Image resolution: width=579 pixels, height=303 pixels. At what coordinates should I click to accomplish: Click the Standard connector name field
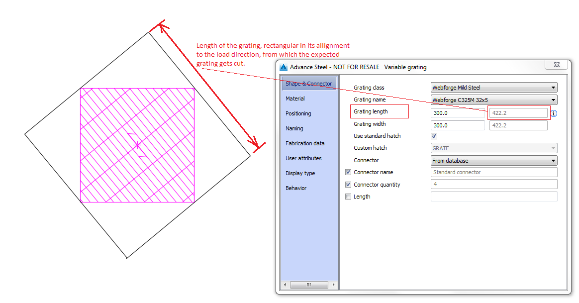click(494, 172)
